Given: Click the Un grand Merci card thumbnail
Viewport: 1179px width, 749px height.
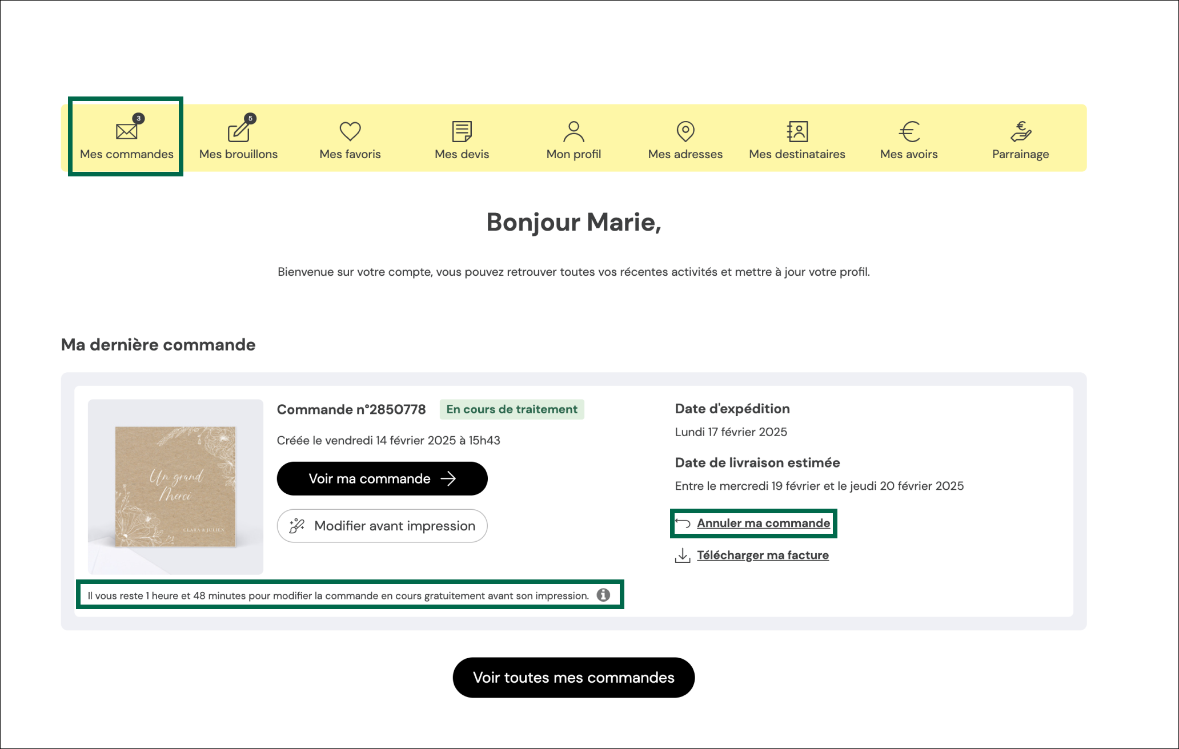Looking at the screenshot, I should (x=175, y=486).
